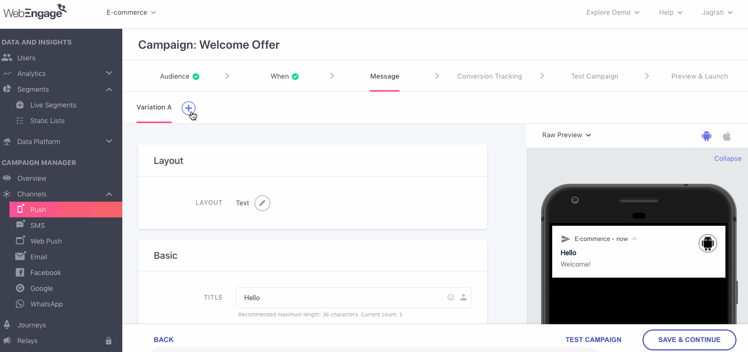Screen dimensions: 748x352
Task: Click the Facebook icon
Action: click(x=20, y=272)
